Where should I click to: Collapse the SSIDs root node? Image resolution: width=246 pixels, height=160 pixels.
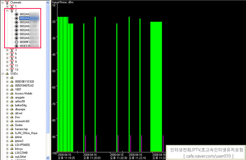tap(2, 74)
